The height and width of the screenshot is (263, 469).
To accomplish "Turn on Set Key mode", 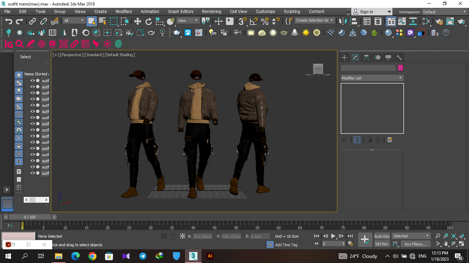I will tap(382, 243).
